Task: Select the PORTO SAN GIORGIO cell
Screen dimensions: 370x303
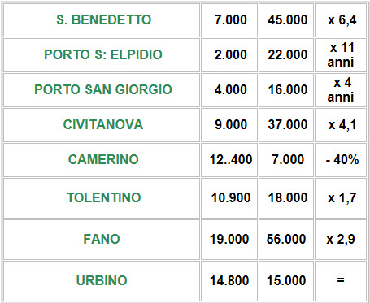Action: pos(102,90)
